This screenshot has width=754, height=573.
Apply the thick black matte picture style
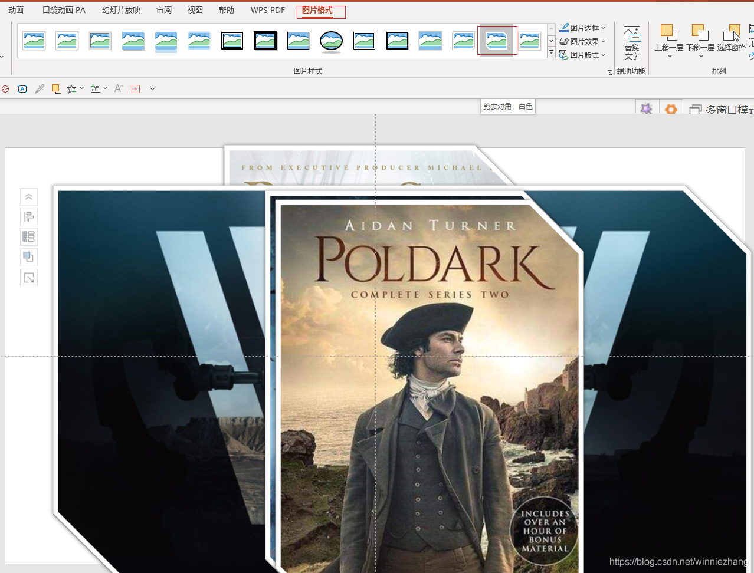point(265,41)
